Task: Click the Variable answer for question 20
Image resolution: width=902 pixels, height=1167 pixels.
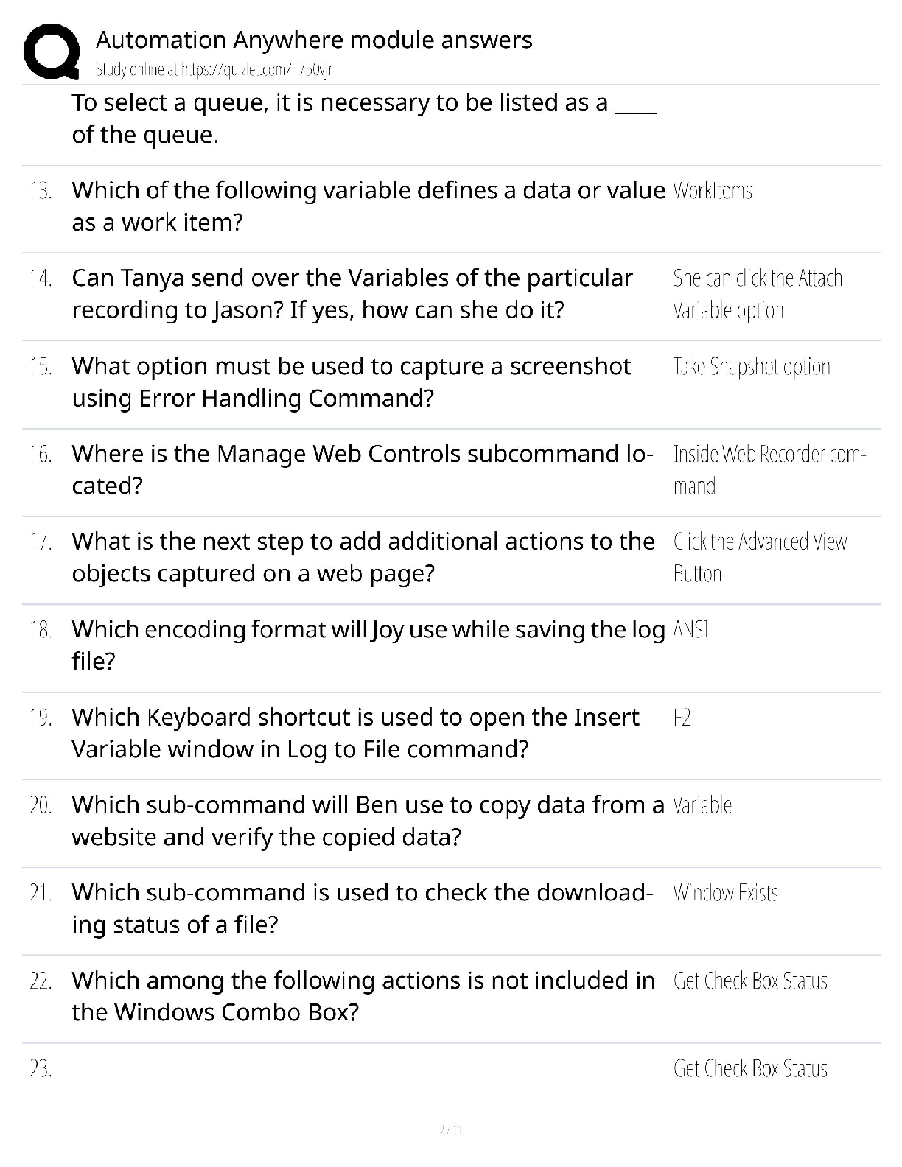Action: (702, 805)
